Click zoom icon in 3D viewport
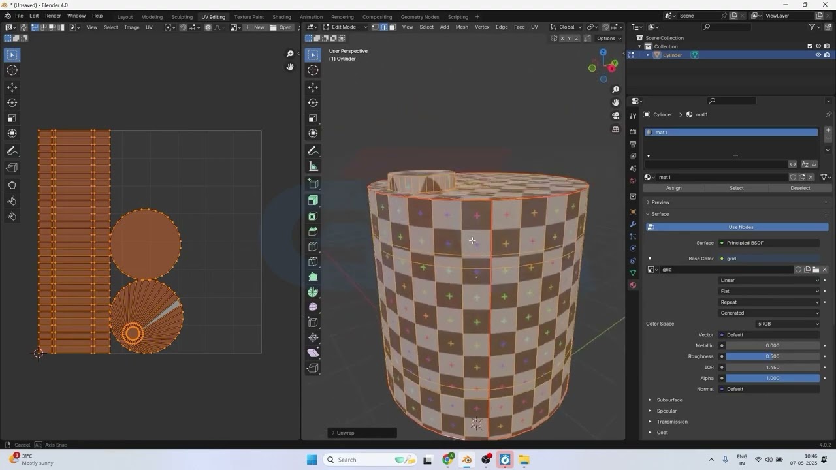This screenshot has height=470, width=836. pos(615,89)
